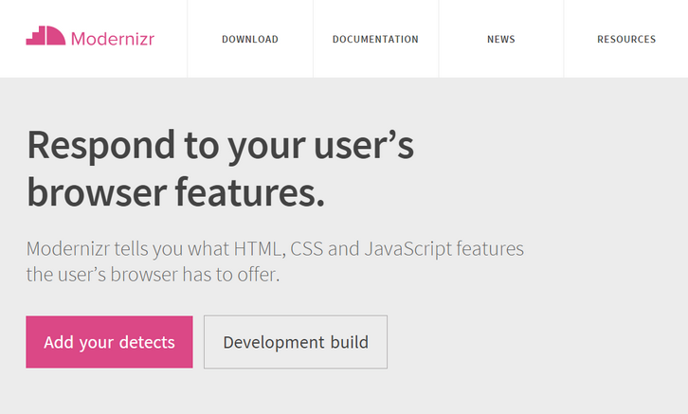The width and height of the screenshot is (688, 414).
Task: Click the word "Modernizr" in the description paragraph
Action: [x=71, y=250]
